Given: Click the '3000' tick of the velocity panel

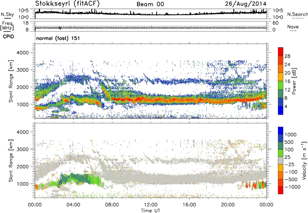Looking at the screenshot, I should 22,149.
